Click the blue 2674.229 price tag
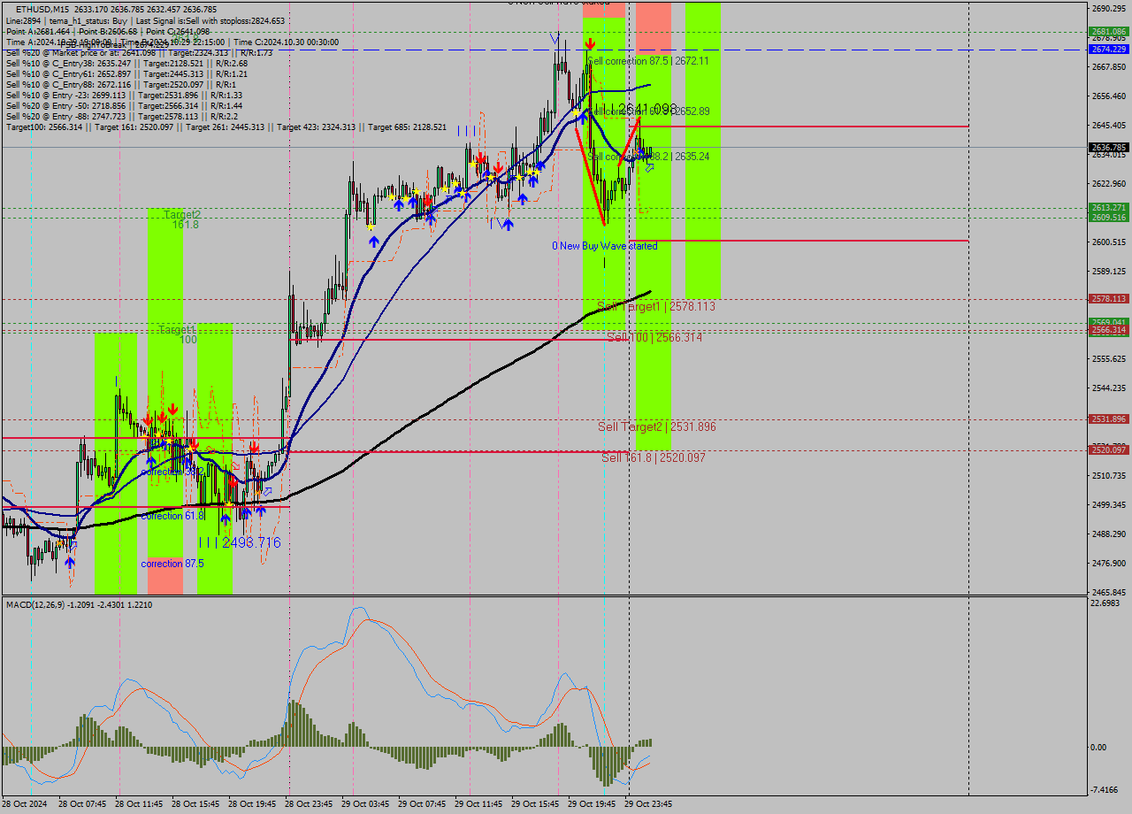 (x=1108, y=50)
